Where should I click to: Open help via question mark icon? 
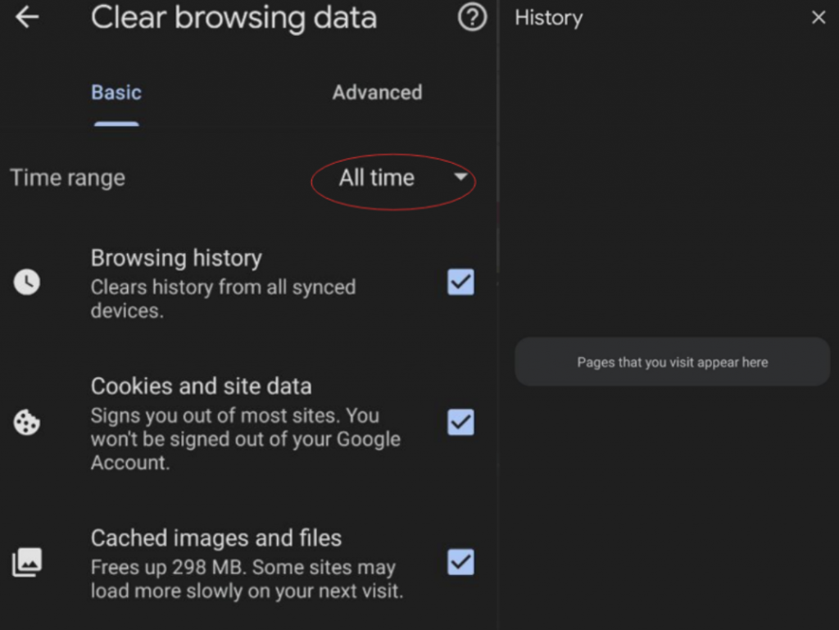pos(472,17)
